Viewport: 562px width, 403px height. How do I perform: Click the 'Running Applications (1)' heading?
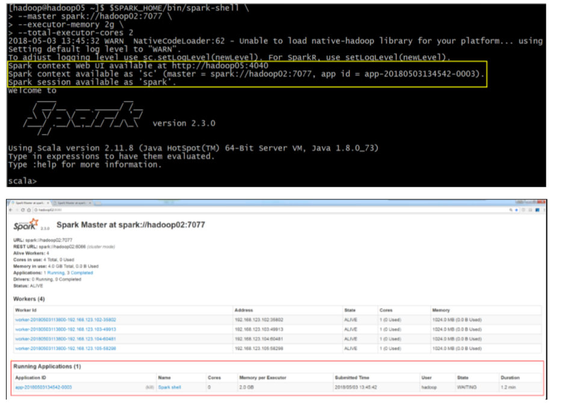(x=47, y=366)
